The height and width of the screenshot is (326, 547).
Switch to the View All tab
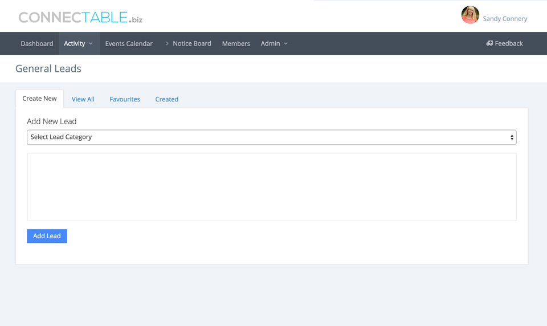point(83,99)
